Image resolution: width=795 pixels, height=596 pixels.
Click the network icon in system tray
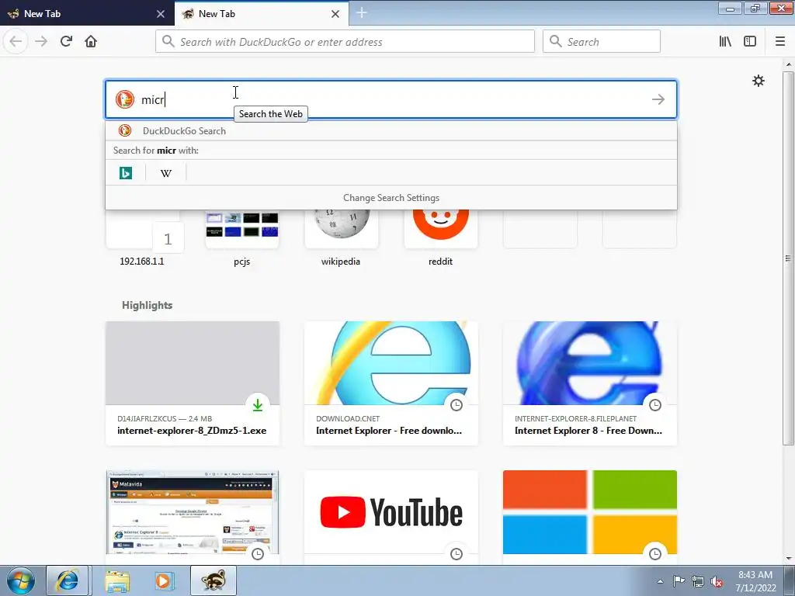tap(698, 581)
